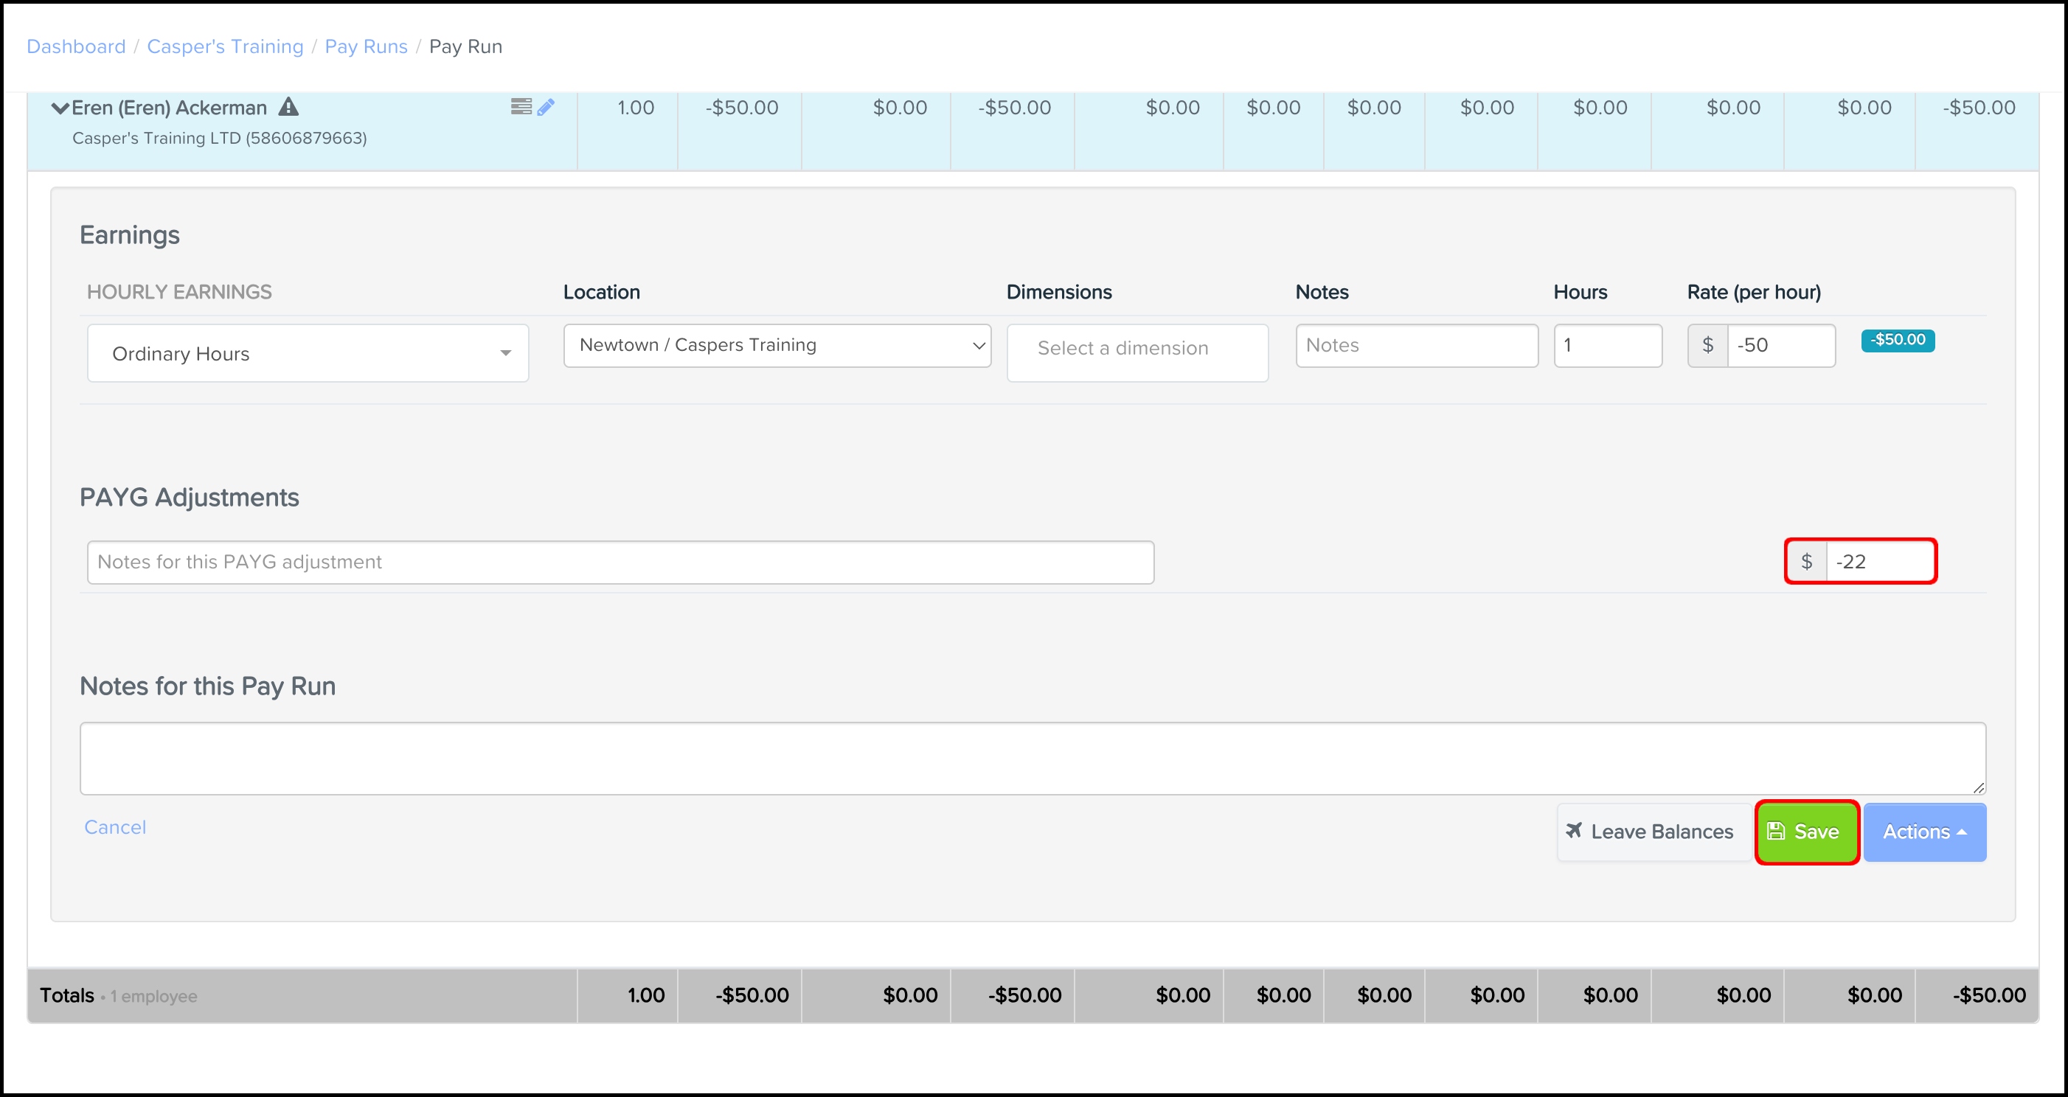
Task: Click the Location column header
Action: tap(601, 292)
